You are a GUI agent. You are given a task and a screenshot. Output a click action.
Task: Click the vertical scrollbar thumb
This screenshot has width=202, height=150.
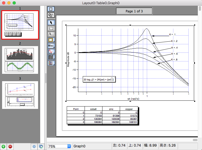coord(200,8)
